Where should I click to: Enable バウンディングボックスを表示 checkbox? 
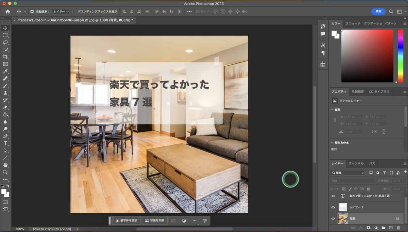[x=73, y=12]
